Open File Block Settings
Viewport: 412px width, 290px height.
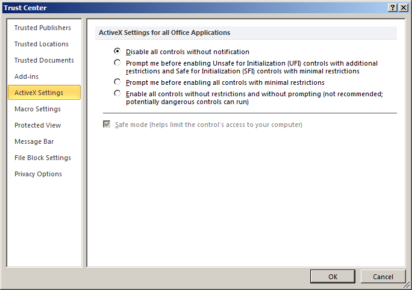pyautogui.click(x=43, y=158)
